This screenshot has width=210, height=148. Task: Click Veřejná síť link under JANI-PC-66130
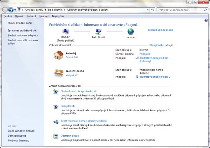[72, 75]
